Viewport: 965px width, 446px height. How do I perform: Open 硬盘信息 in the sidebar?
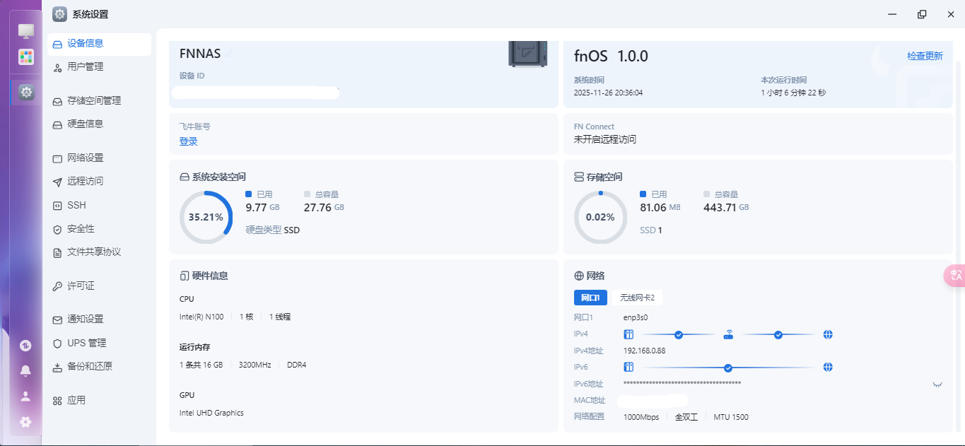tap(99, 124)
